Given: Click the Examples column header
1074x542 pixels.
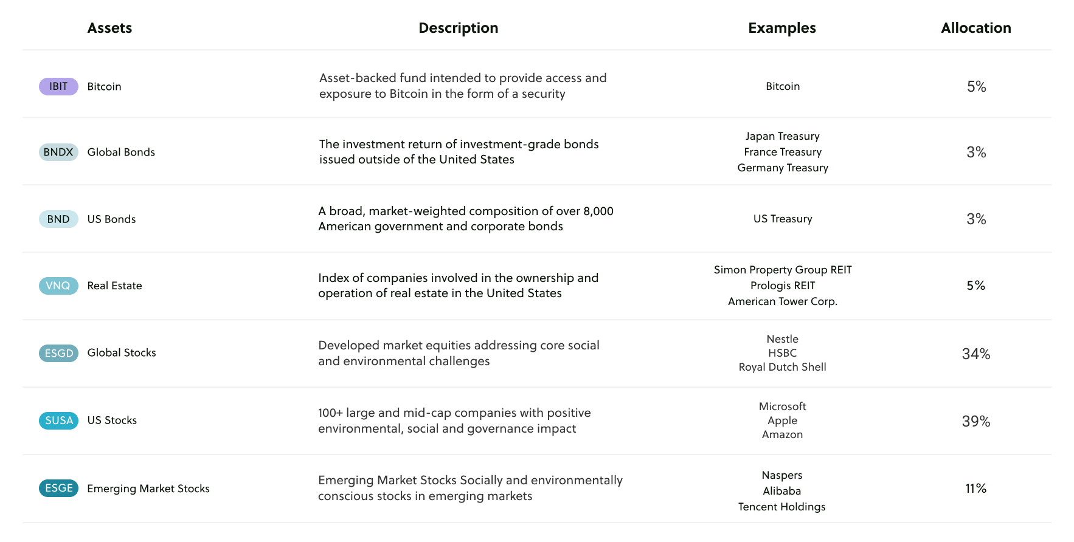Looking at the screenshot, I should [x=781, y=28].
